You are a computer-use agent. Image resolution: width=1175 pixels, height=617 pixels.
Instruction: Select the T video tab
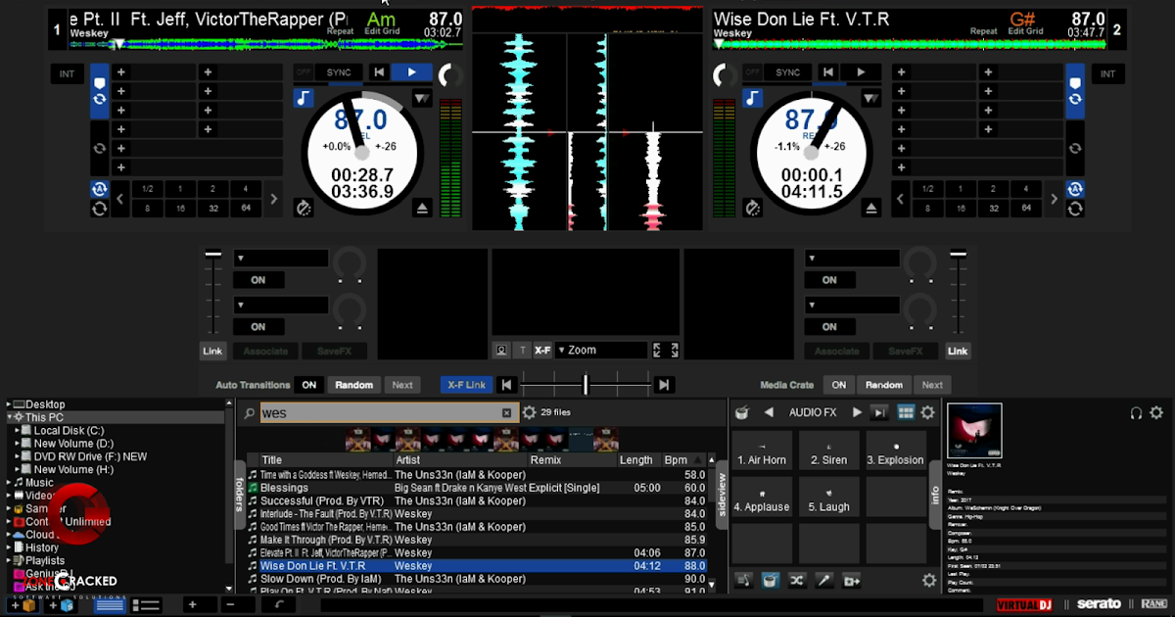pyautogui.click(x=522, y=350)
